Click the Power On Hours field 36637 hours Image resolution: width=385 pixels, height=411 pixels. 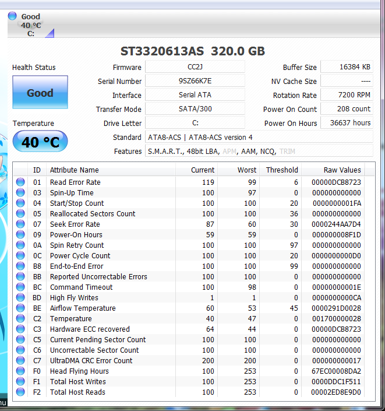coord(347,122)
